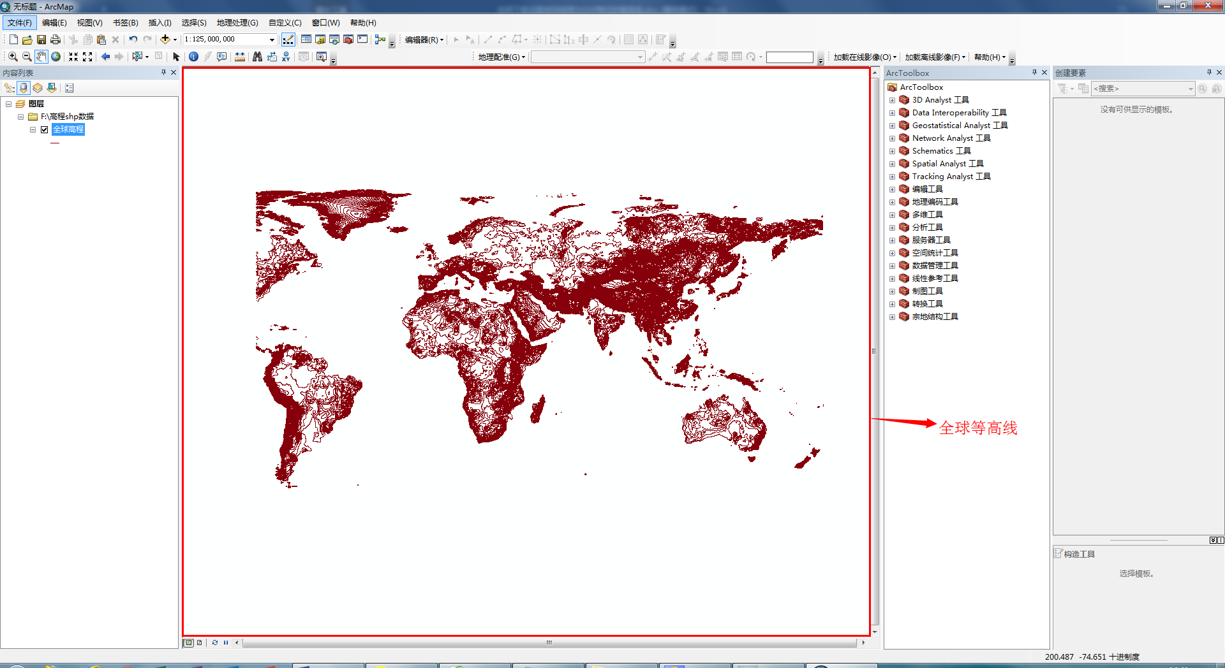This screenshot has width=1225, height=668.
Task: Switch TOC to List By Drawing Order
Action: [x=10, y=88]
